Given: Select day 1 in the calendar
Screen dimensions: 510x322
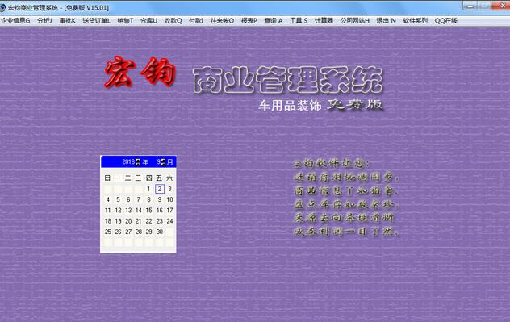Looking at the screenshot, I should 148,189.
